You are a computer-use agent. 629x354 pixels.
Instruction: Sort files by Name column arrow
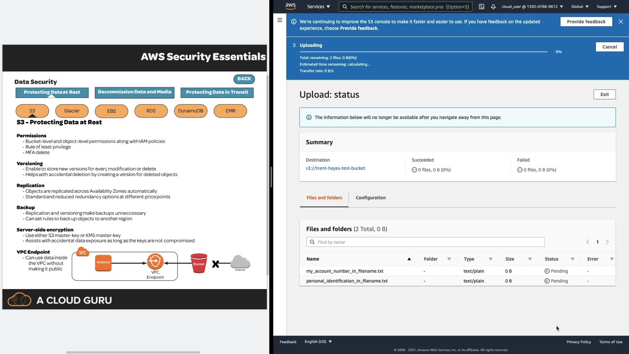(x=409, y=259)
